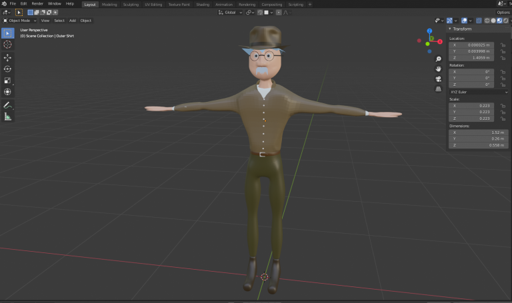512x303 pixels.
Task: Select the Scale tool
Action: click(x=7, y=81)
